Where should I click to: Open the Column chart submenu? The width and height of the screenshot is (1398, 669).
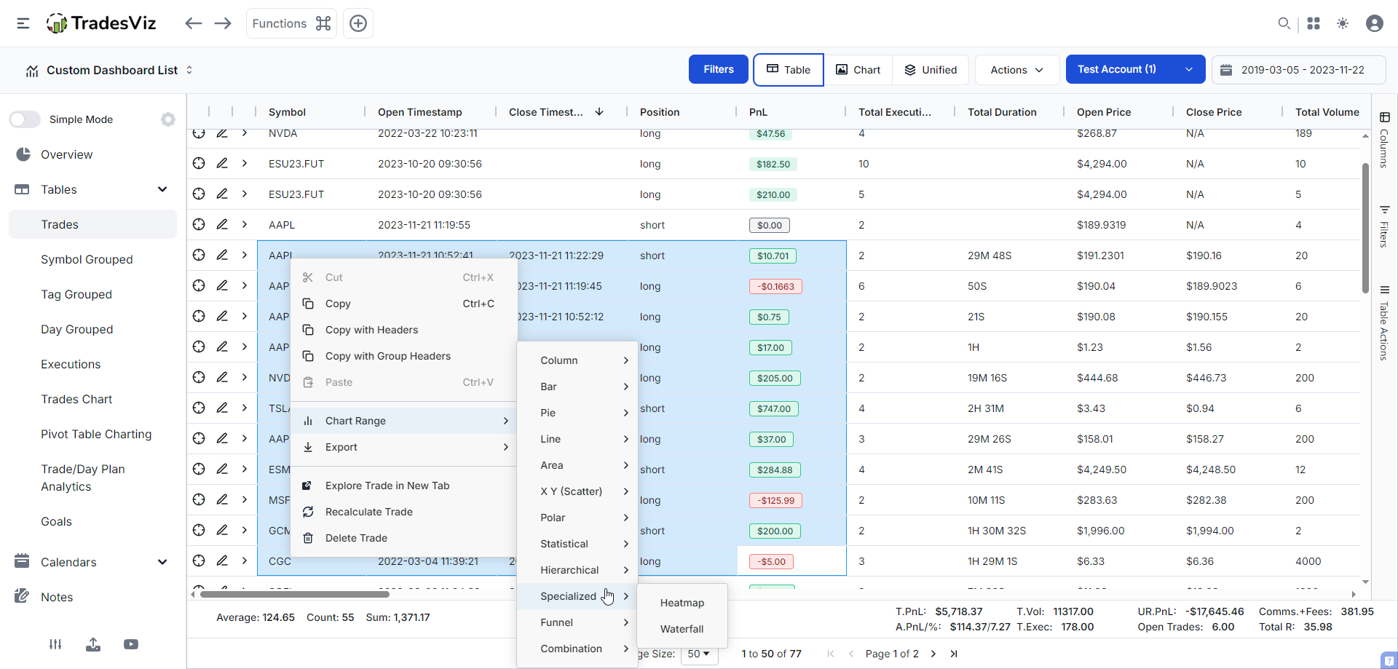tap(577, 360)
